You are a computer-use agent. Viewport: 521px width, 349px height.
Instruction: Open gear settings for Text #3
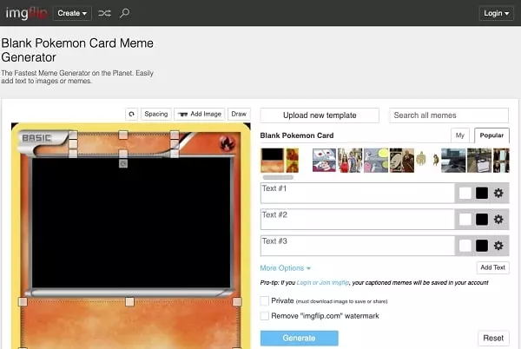498,246
